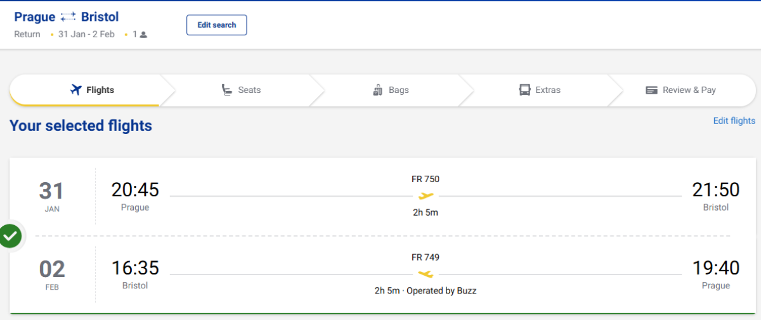Click the Prague Bristol route title
This screenshot has height=320, width=761.
[66, 17]
